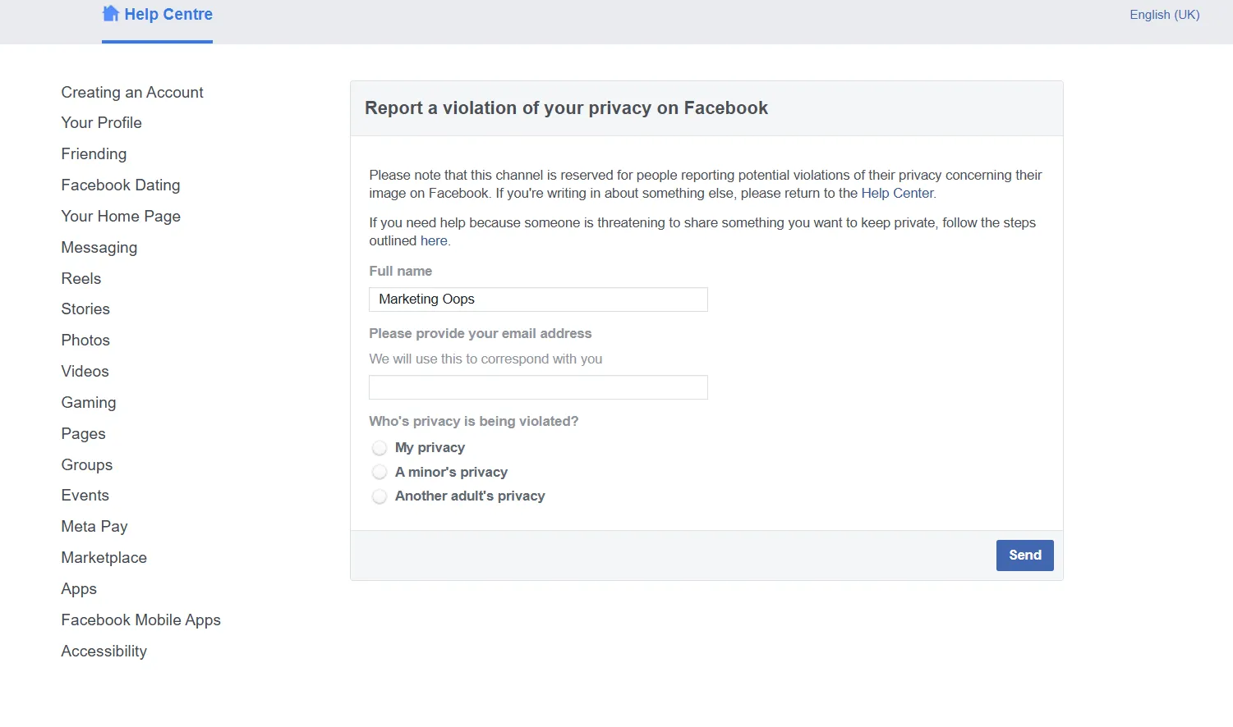
Task: Open Groups help topic
Action: pos(87,465)
